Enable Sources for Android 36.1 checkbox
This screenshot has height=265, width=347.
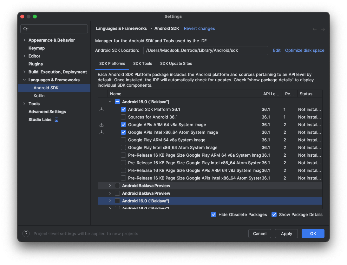point(123,117)
